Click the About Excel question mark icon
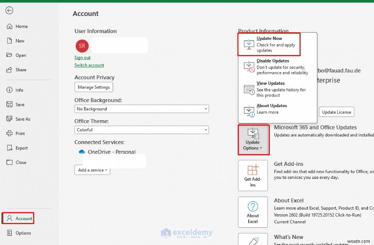The width and height of the screenshot is (374, 245). click(x=253, y=206)
